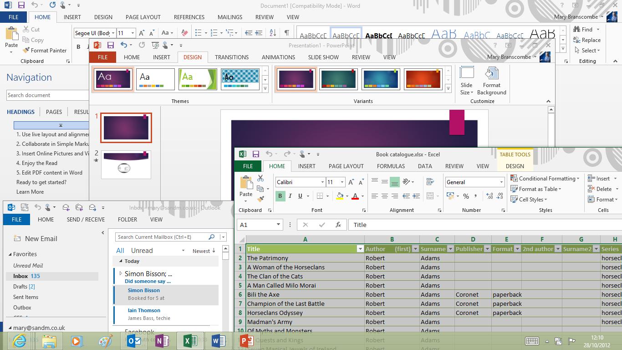The image size is (622, 350).
Task: Click Sort icon in Word paragraph group
Action: tap(273, 33)
